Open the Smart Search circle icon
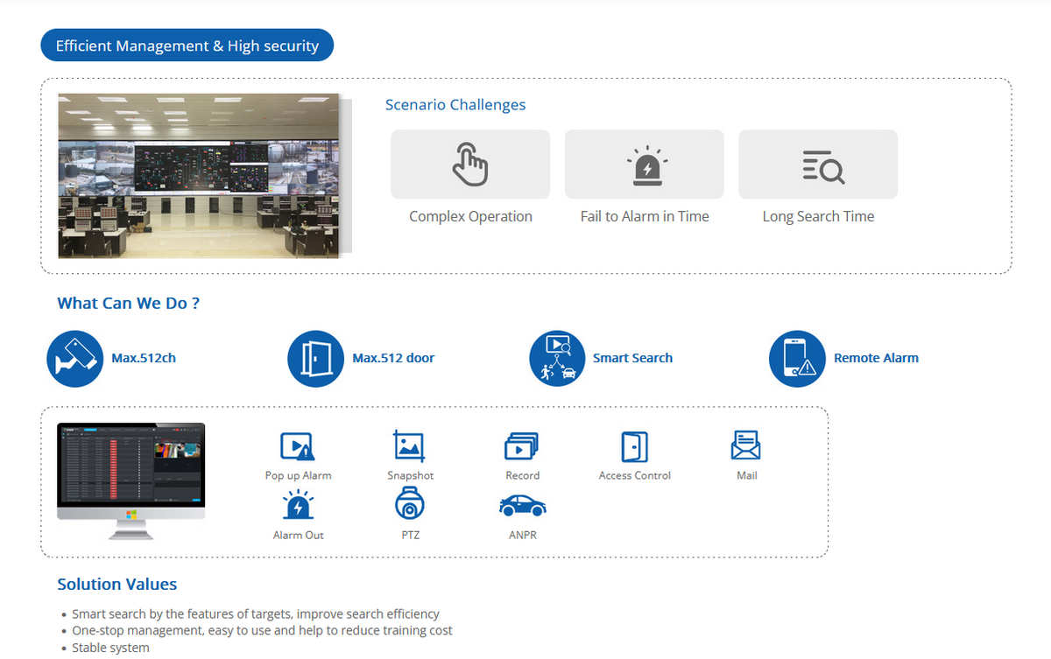This screenshot has width=1051, height=659. (x=557, y=359)
